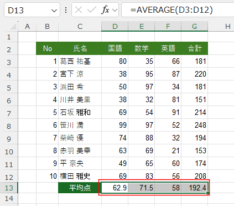Select the cell with name 笹川 満
This screenshot has width=234, height=206.
tap(80, 125)
